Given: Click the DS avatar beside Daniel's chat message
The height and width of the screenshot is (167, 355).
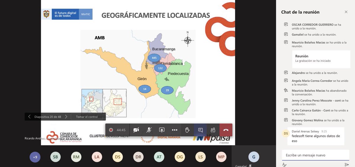Looking at the screenshot, I should 286,134.
